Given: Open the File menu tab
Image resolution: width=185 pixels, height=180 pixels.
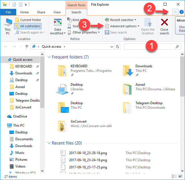Looking at the screenshot, I should pyautogui.click(x=8, y=12).
